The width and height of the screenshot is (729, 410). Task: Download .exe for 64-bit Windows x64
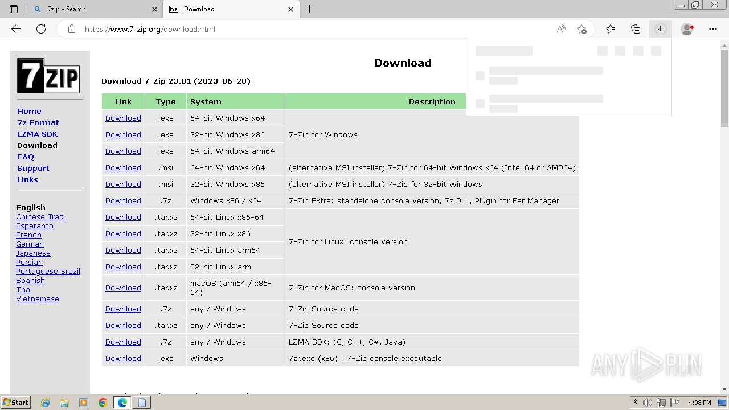tap(123, 118)
